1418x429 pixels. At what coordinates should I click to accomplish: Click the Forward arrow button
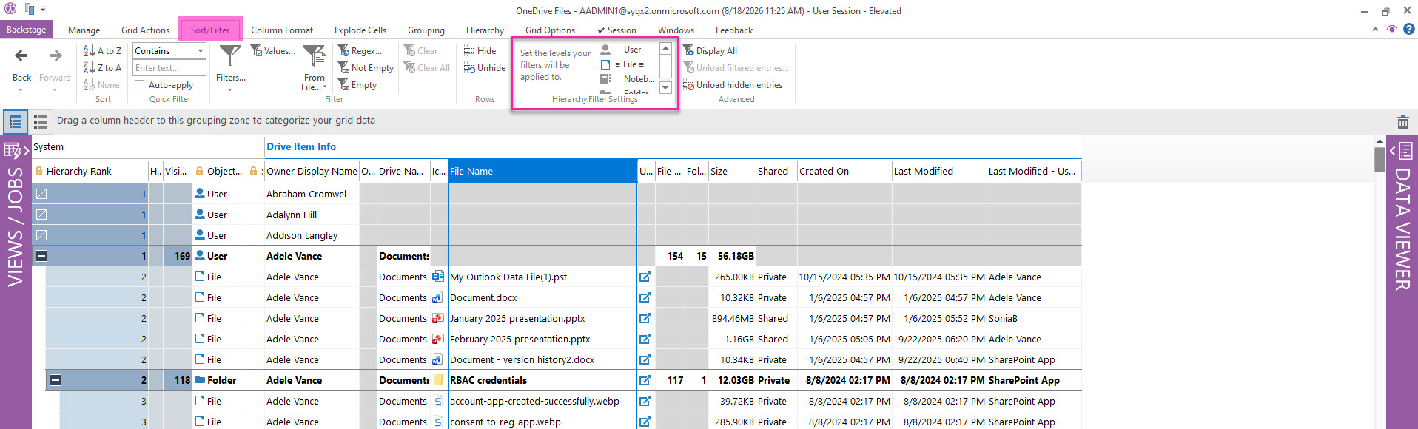tap(56, 56)
